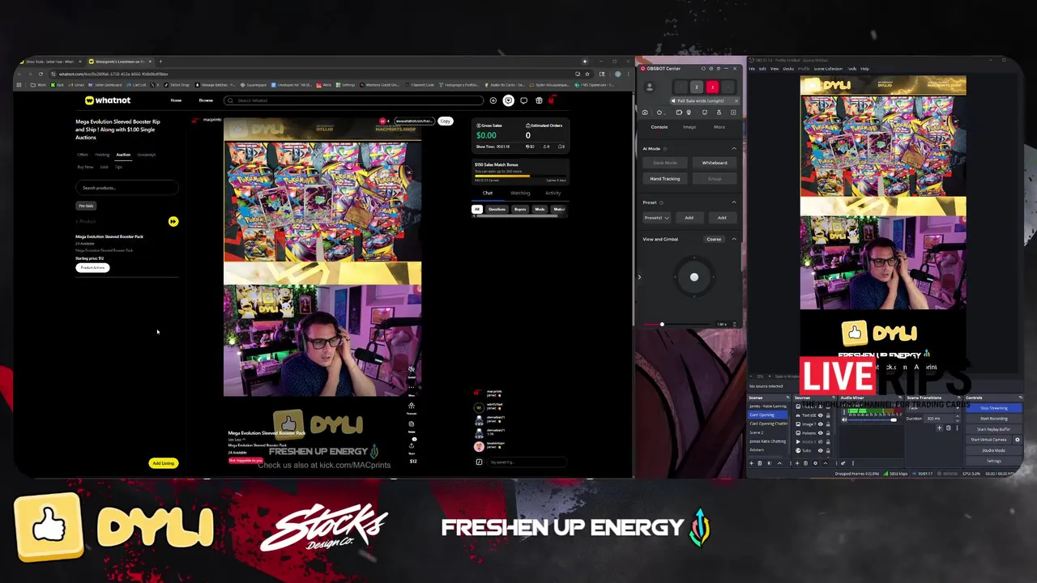Open the OBS File menu

[x=752, y=69]
